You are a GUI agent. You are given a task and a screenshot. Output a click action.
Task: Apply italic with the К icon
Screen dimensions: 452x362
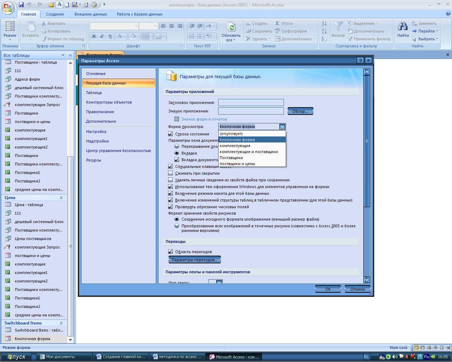point(102,36)
